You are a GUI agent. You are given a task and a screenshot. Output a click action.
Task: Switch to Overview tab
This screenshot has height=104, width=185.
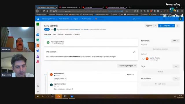(x=47, y=34)
